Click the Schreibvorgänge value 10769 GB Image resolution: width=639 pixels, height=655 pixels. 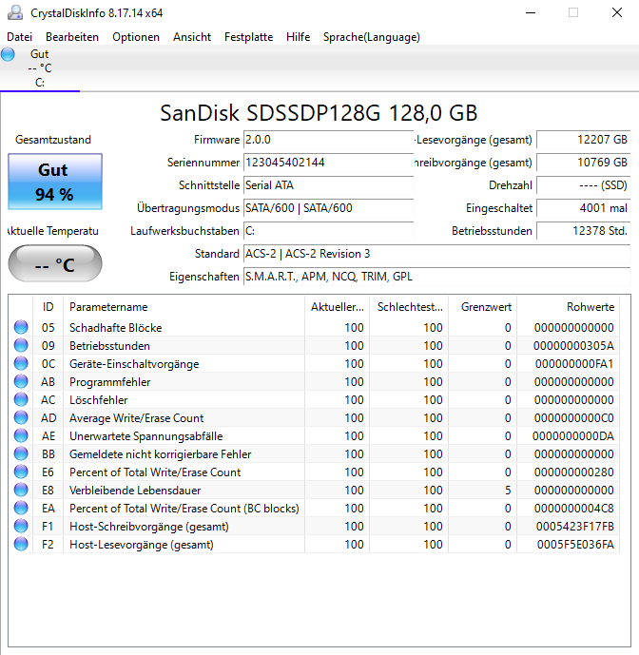[x=584, y=163]
